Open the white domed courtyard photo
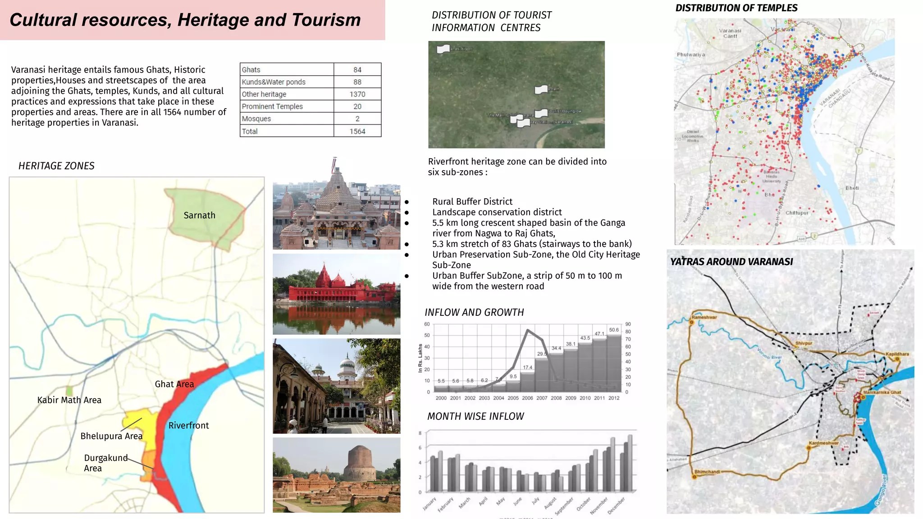 click(336, 386)
